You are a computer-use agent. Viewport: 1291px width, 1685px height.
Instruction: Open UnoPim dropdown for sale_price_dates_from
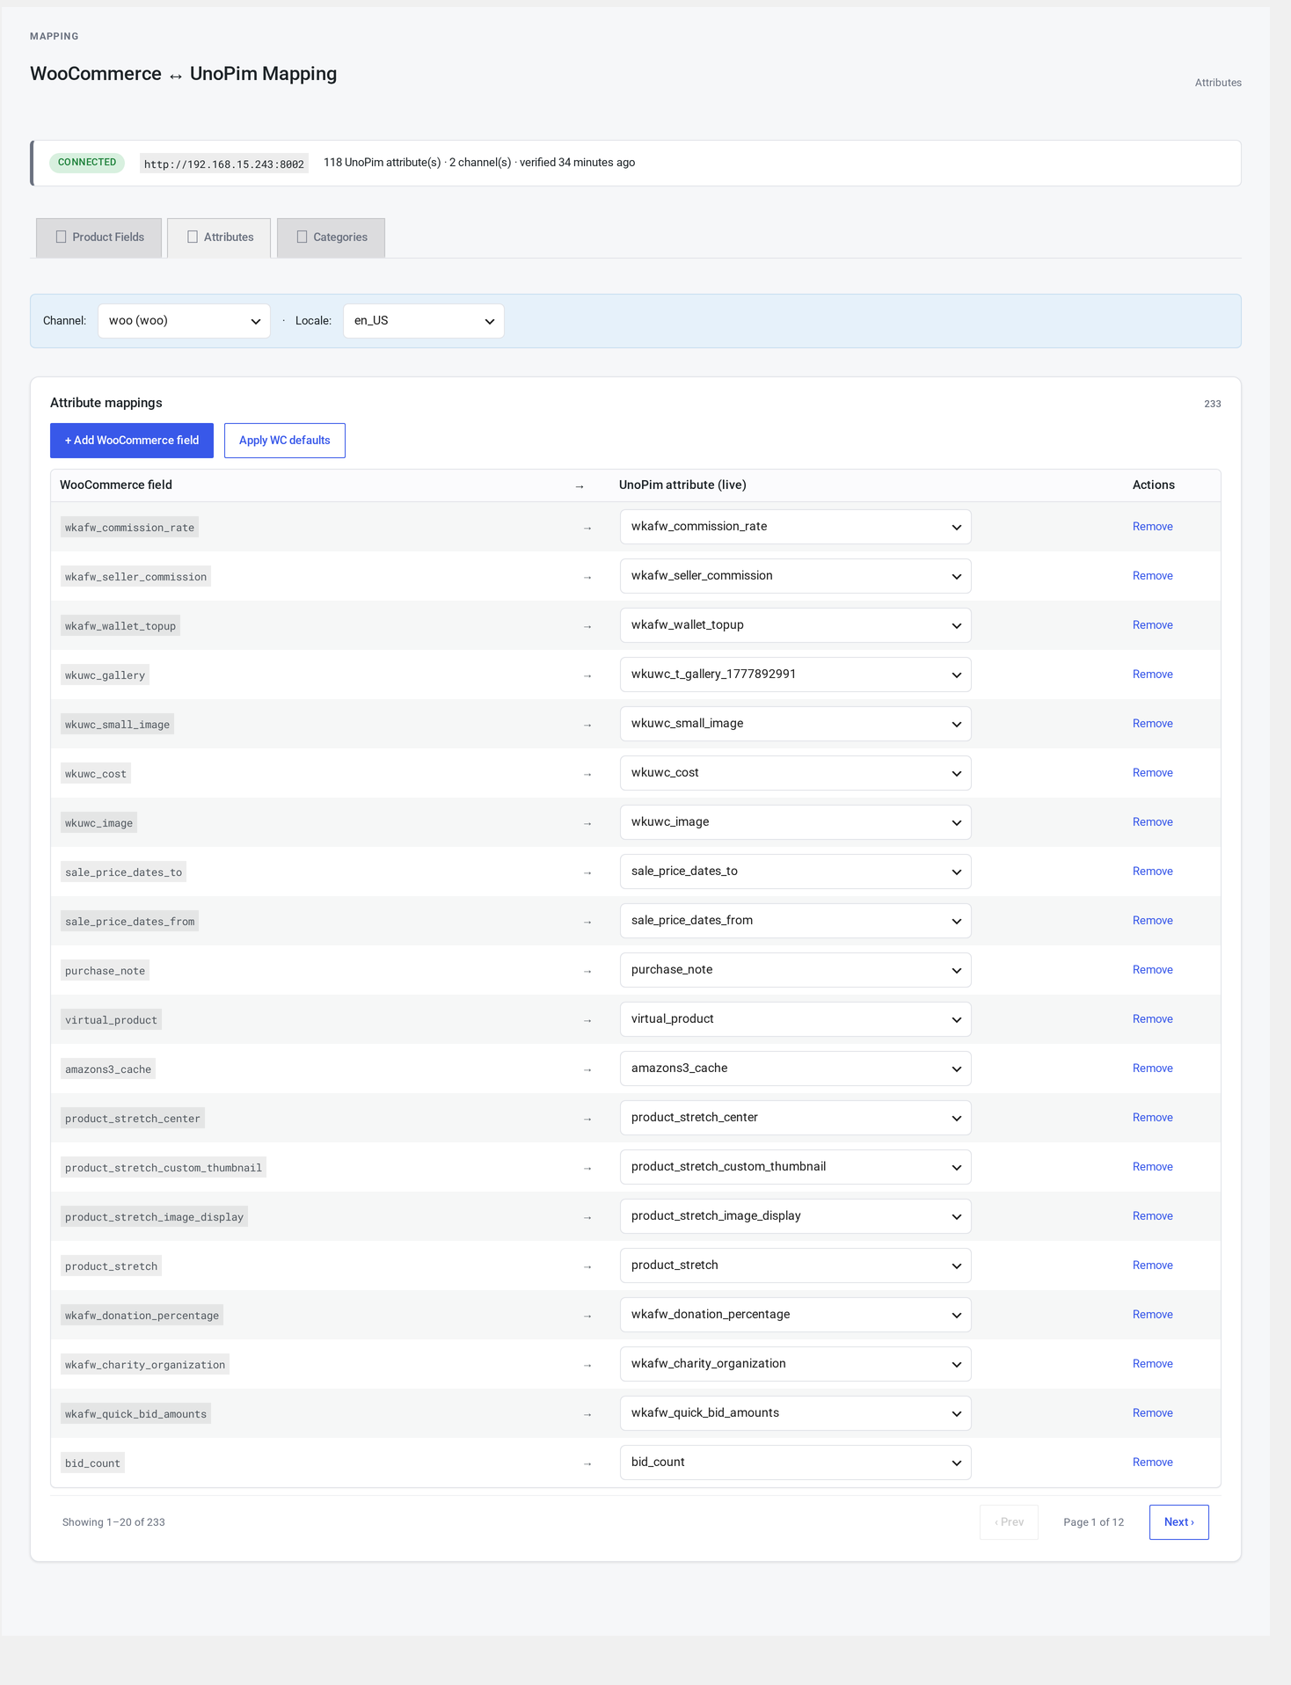tap(795, 921)
